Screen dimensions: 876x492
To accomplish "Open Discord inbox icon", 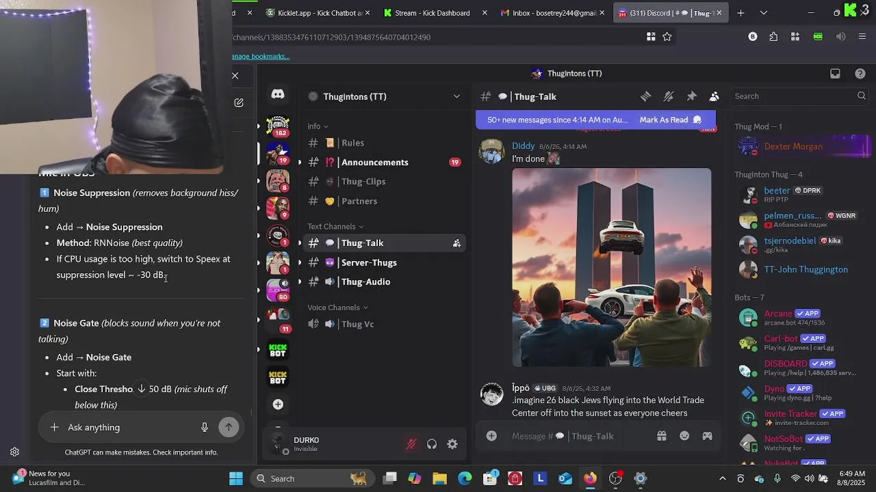I will pyautogui.click(x=835, y=74).
